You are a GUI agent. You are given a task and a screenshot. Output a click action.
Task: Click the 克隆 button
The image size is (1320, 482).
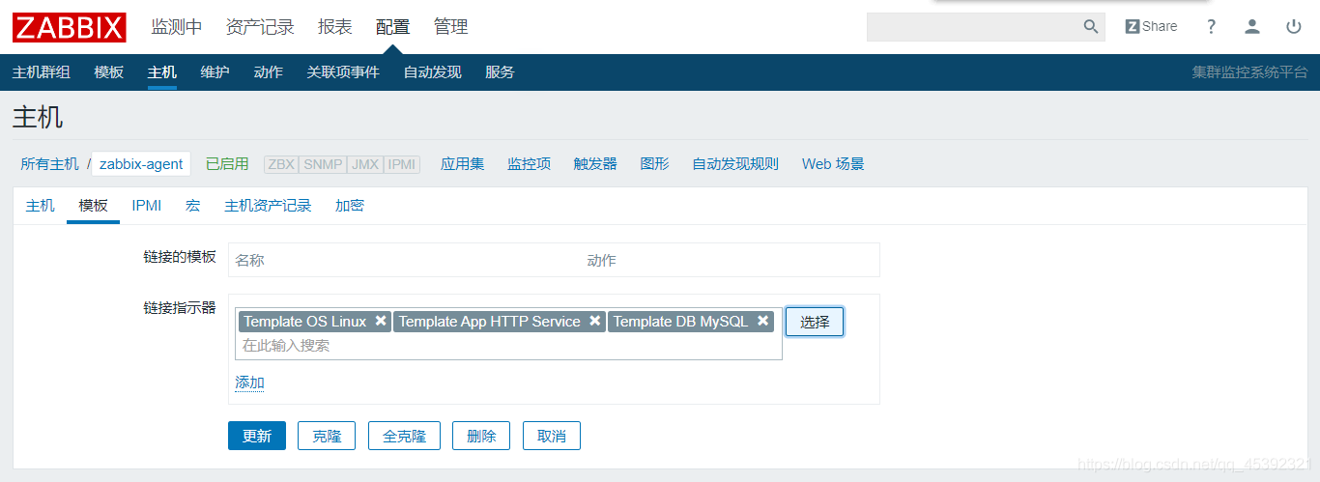point(327,436)
